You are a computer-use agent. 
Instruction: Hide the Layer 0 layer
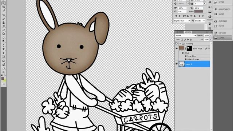coord(177,64)
